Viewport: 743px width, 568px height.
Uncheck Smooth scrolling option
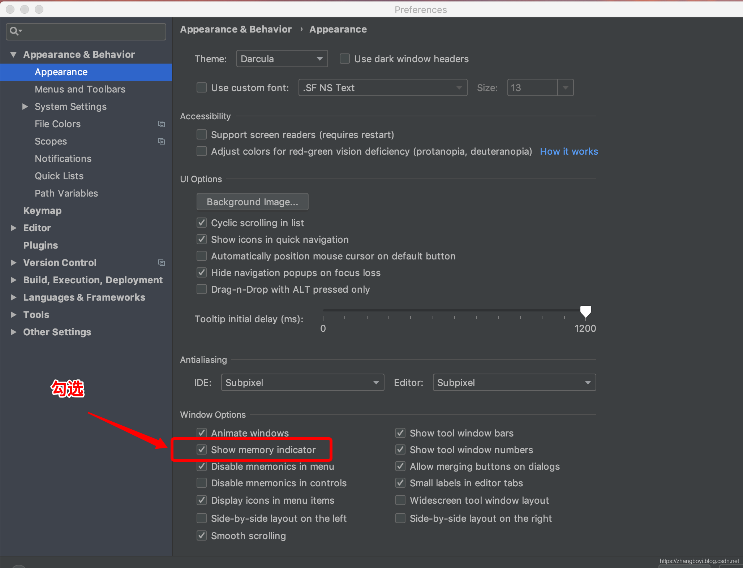click(x=202, y=535)
